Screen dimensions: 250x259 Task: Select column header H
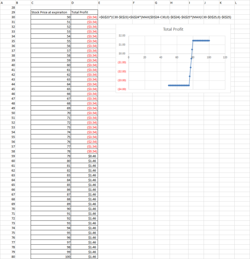pos(179,3)
